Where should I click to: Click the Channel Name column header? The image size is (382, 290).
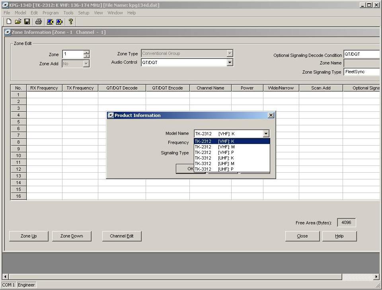coord(210,88)
